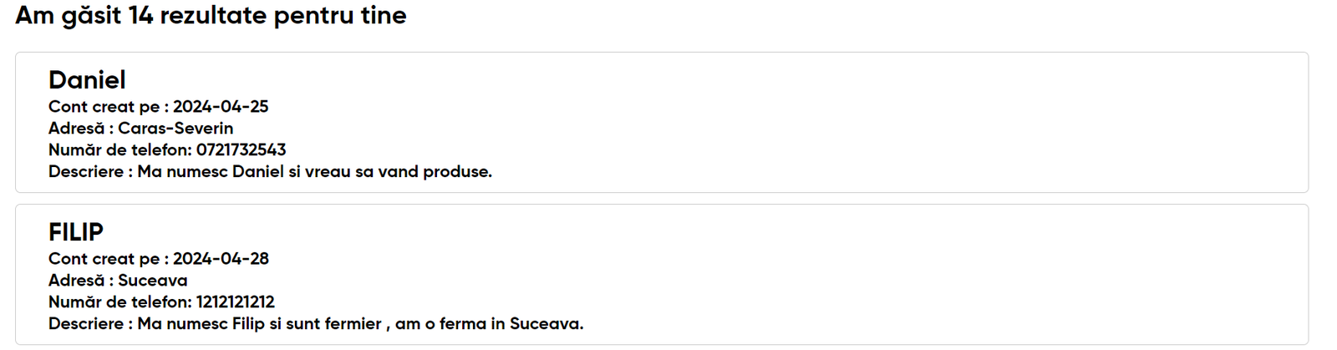Click "Descriere" label in FILIP's card
This screenshot has width=1337, height=350.
coord(86,324)
